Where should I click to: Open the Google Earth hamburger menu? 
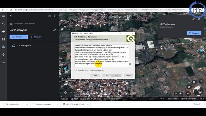pyautogui.click(x=3, y=16)
